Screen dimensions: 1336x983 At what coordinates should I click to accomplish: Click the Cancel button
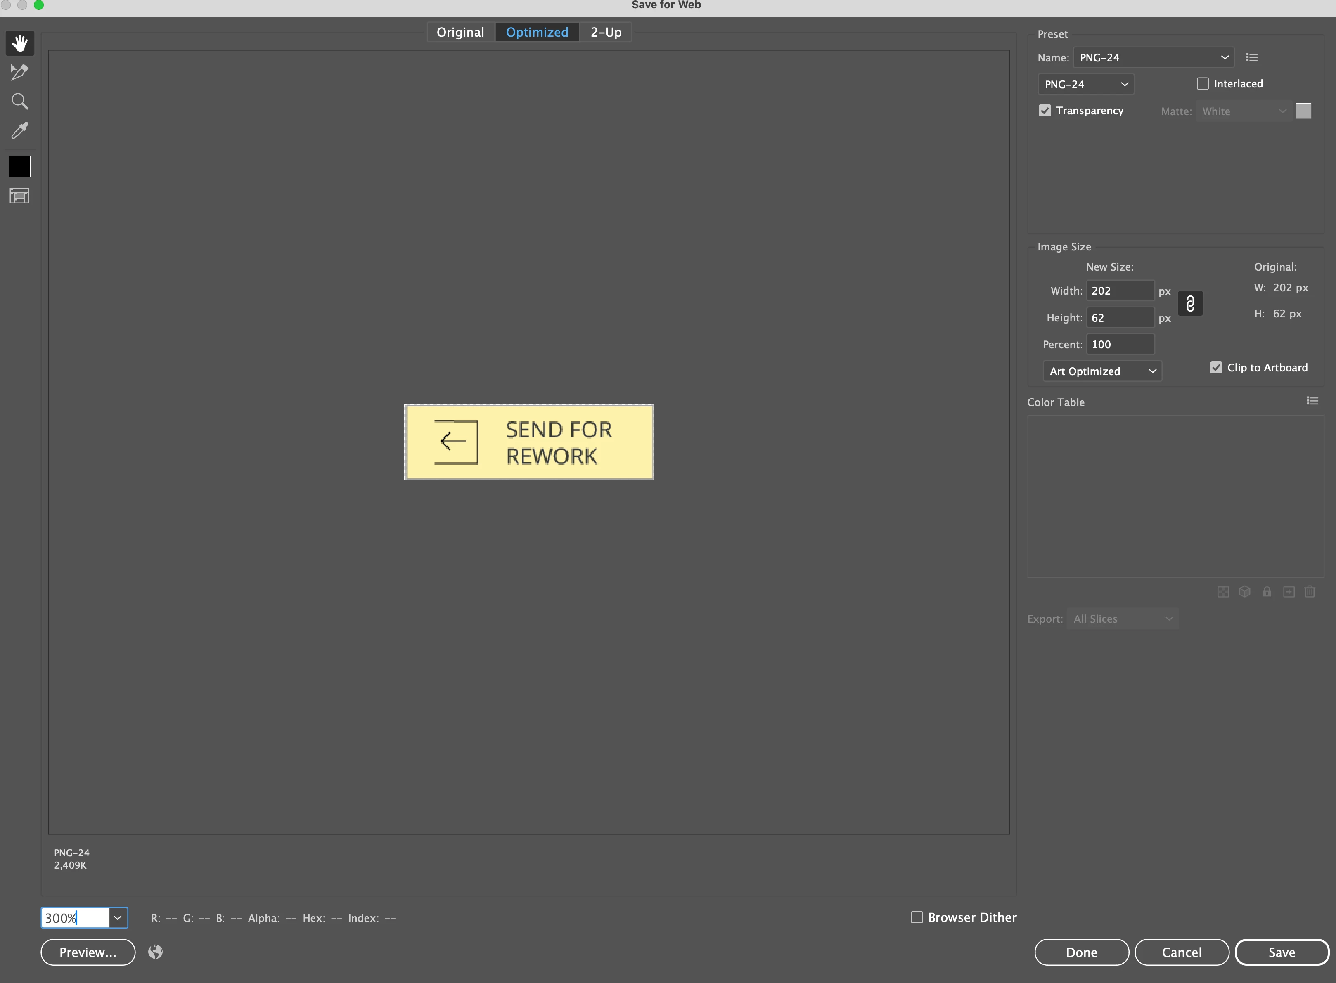point(1181,952)
